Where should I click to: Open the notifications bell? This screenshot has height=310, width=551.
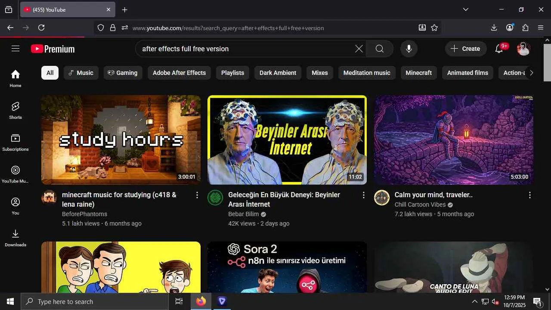click(x=499, y=49)
